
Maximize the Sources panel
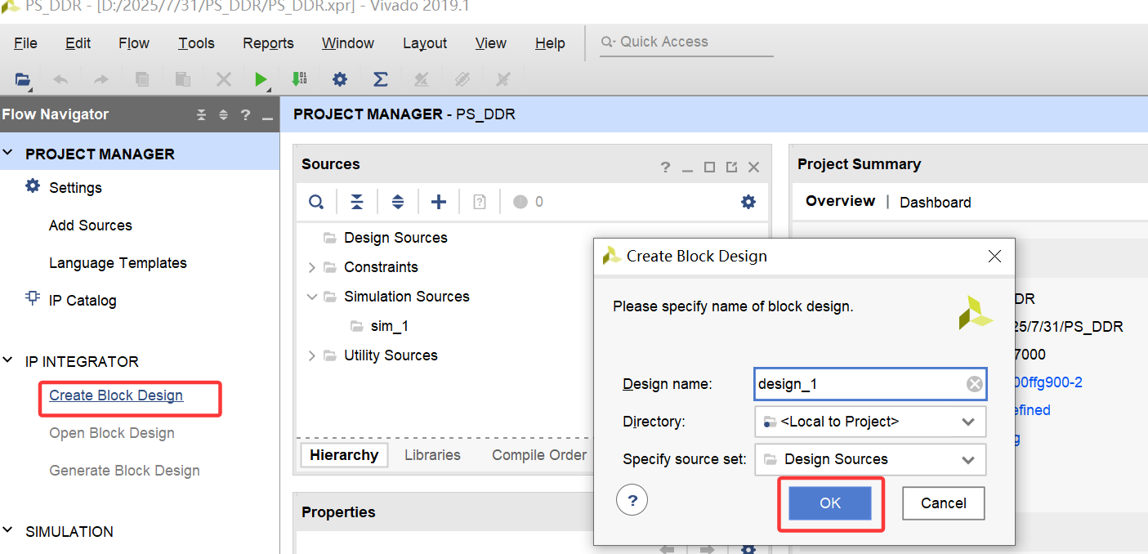(709, 167)
